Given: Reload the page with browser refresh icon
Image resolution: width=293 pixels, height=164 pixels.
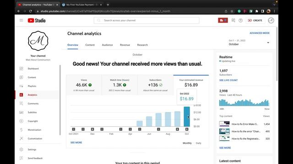Looking at the screenshot, I should coord(31,11).
